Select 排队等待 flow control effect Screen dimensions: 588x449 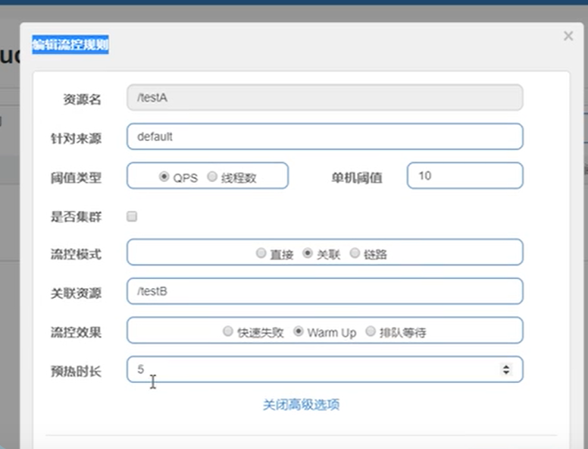[x=371, y=331]
